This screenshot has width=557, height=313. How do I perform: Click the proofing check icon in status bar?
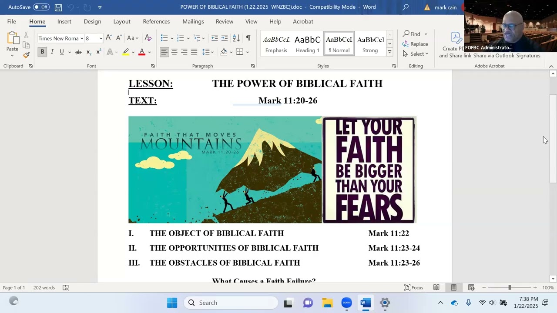point(66,287)
